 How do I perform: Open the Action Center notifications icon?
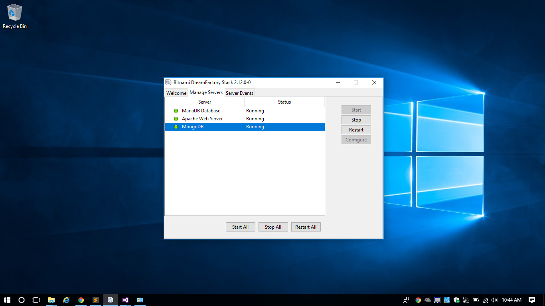[x=532, y=300]
